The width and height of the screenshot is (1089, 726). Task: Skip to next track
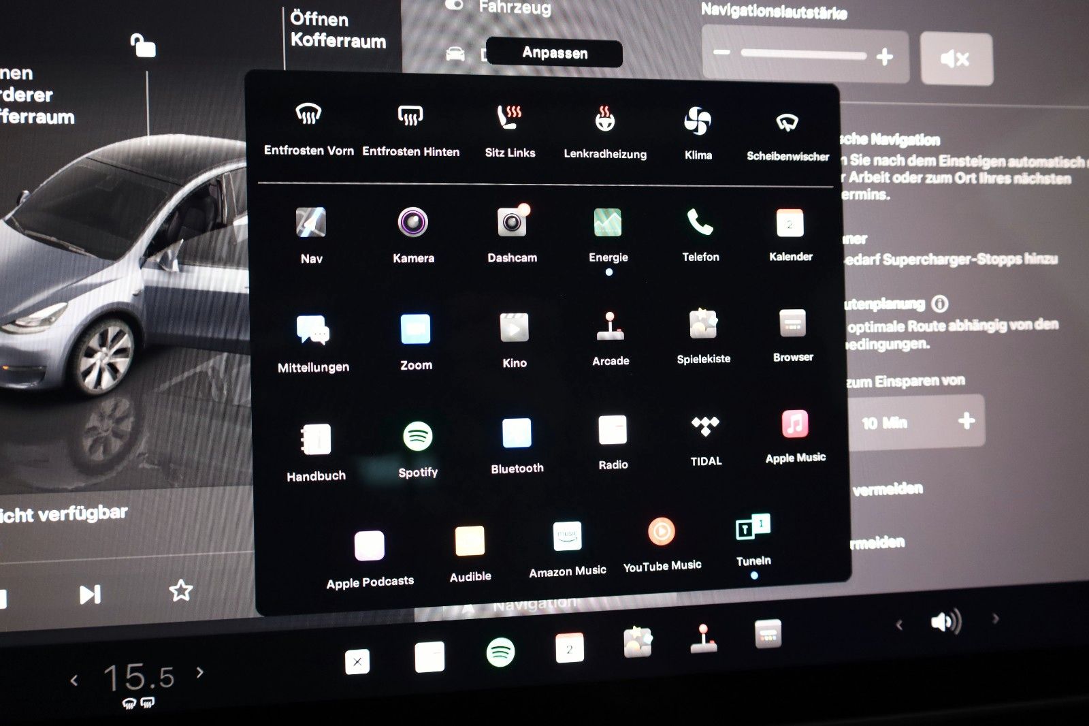(x=90, y=595)
